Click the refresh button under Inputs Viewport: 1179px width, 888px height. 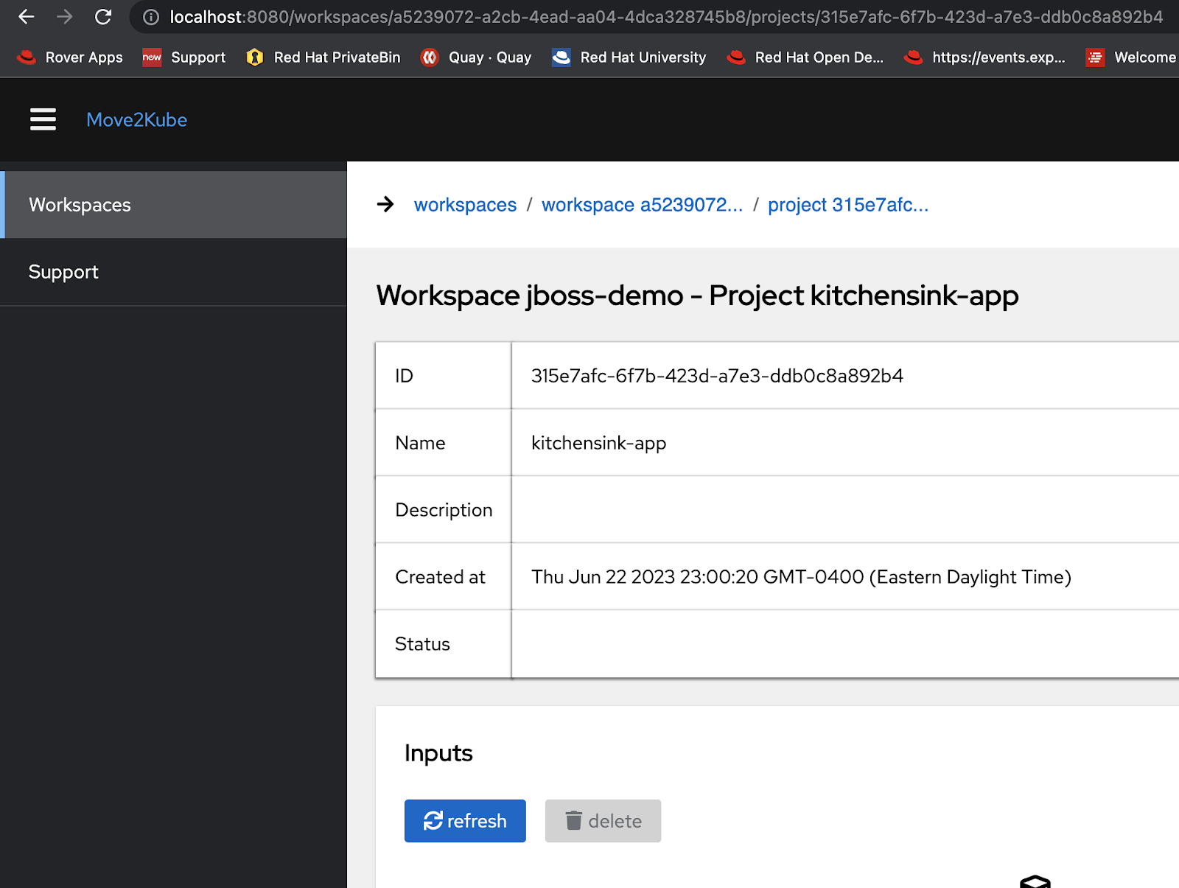coord(465,821)
